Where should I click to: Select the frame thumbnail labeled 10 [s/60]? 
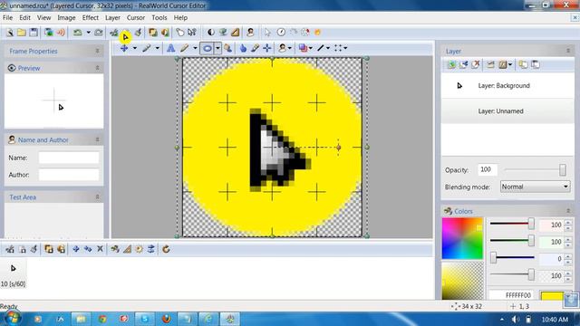[13, 274]
